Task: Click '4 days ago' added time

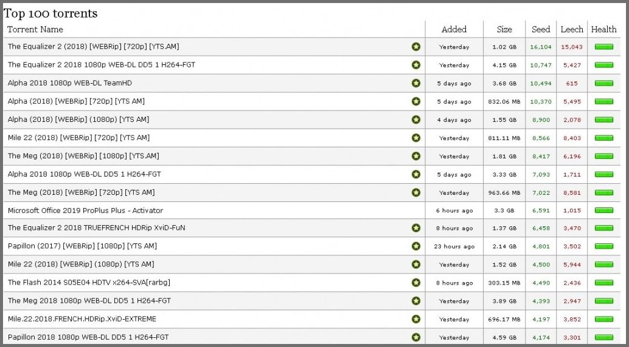Action: (454, 120)
